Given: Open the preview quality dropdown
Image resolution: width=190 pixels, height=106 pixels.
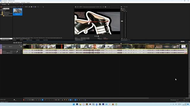Looking at the screenshot, I should coord(89,7).
